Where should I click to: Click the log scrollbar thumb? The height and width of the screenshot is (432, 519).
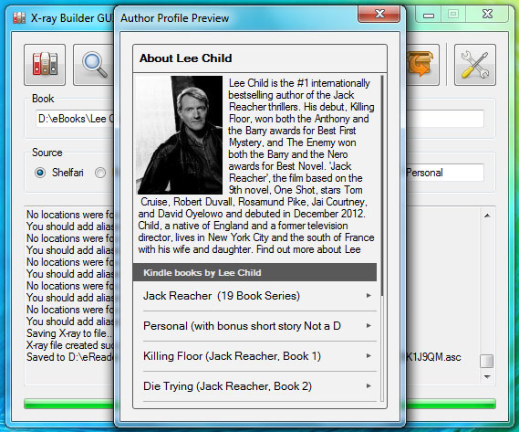[487, 361]
